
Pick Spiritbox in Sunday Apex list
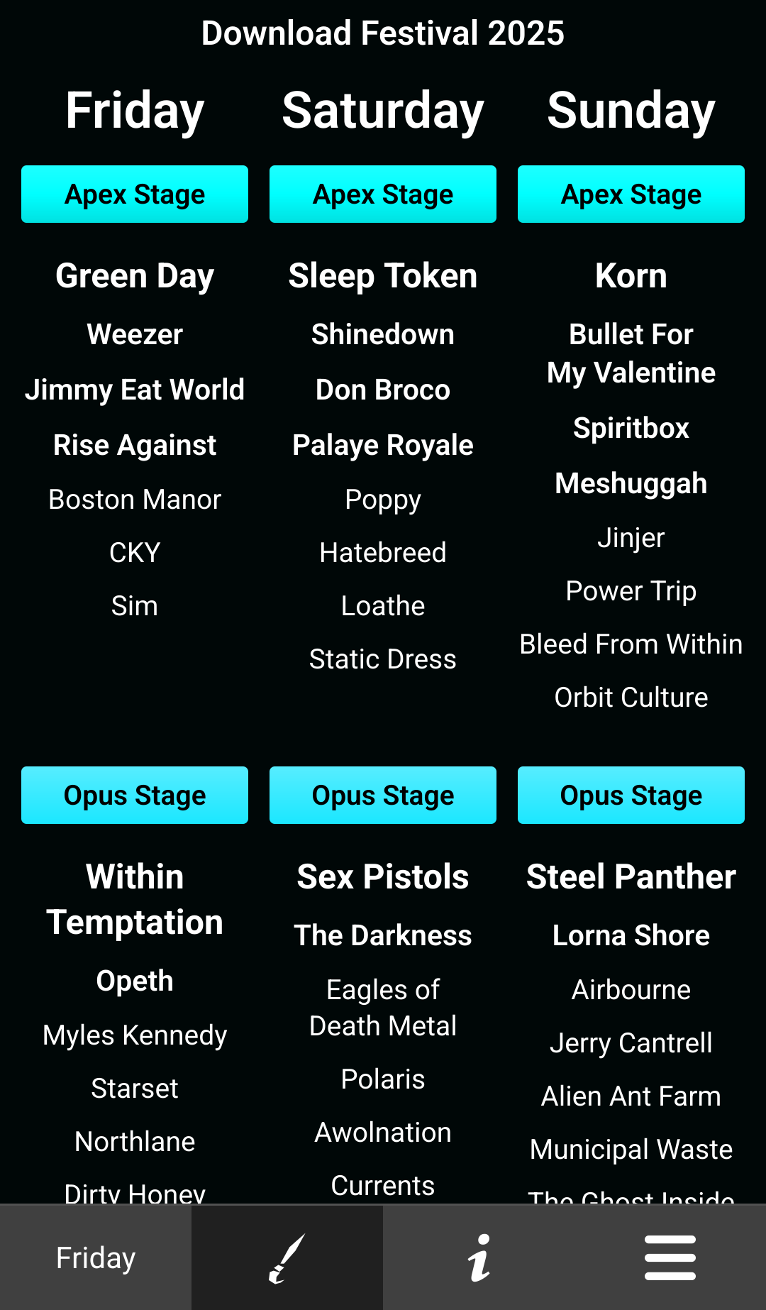click(631, 428)
